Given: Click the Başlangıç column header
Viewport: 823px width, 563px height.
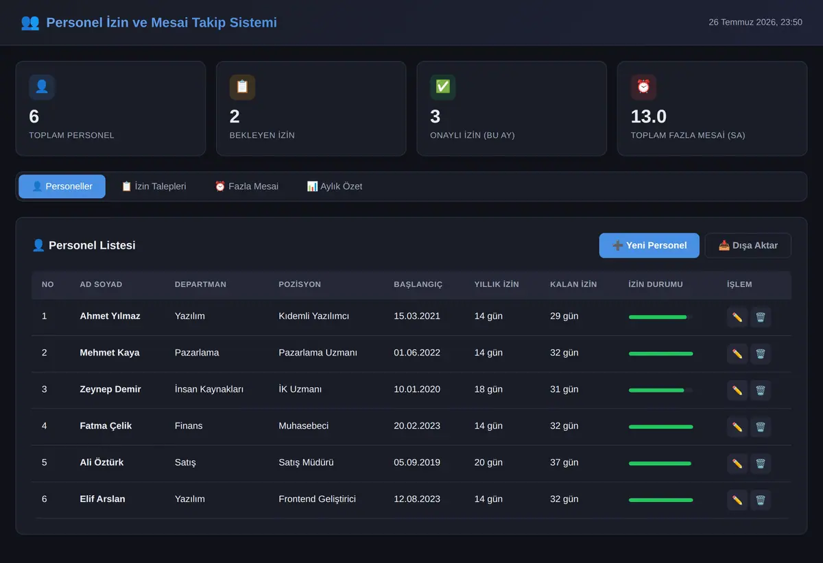Looking at the screenshot, I should pyautogui.click(x=418, y=284).
